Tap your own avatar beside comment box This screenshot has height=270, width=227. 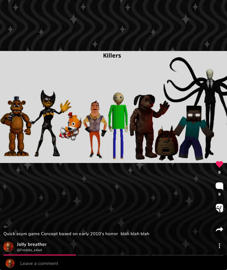(10, 263)
